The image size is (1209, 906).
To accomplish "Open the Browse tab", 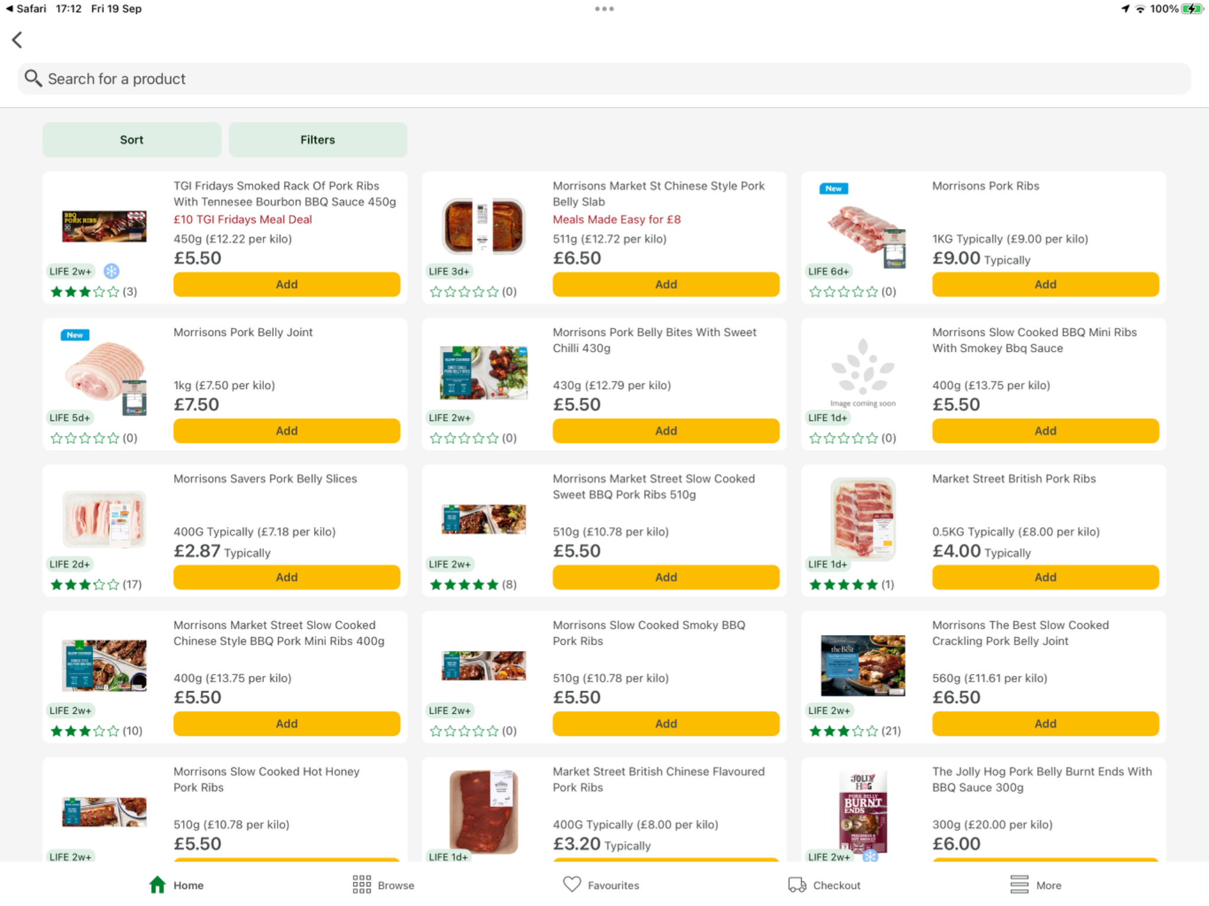I will pyautogui.click(x=383, y=885).
